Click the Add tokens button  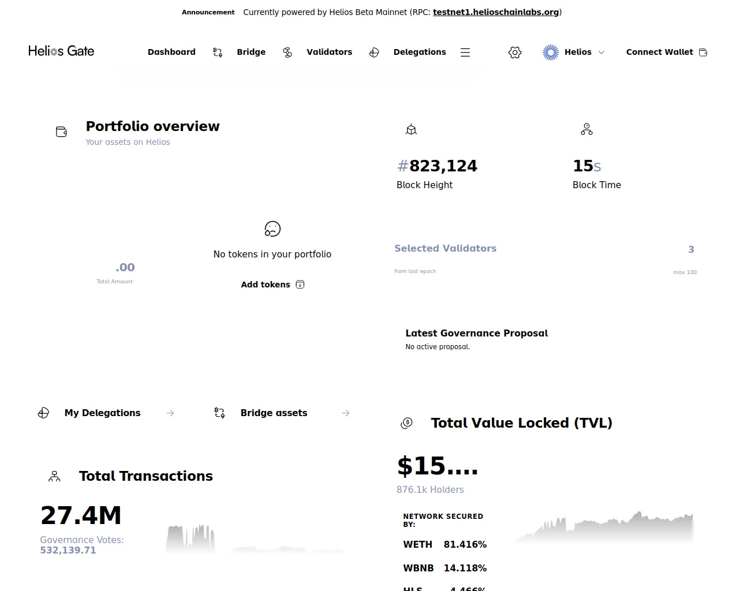273,285
